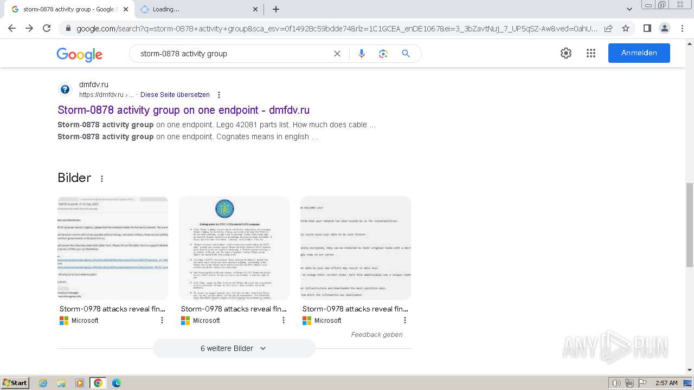Open the third Storm-0978 attacks image caption
Image resolution: width=694 pixels, height=390 pixels.
pos(355,309)
